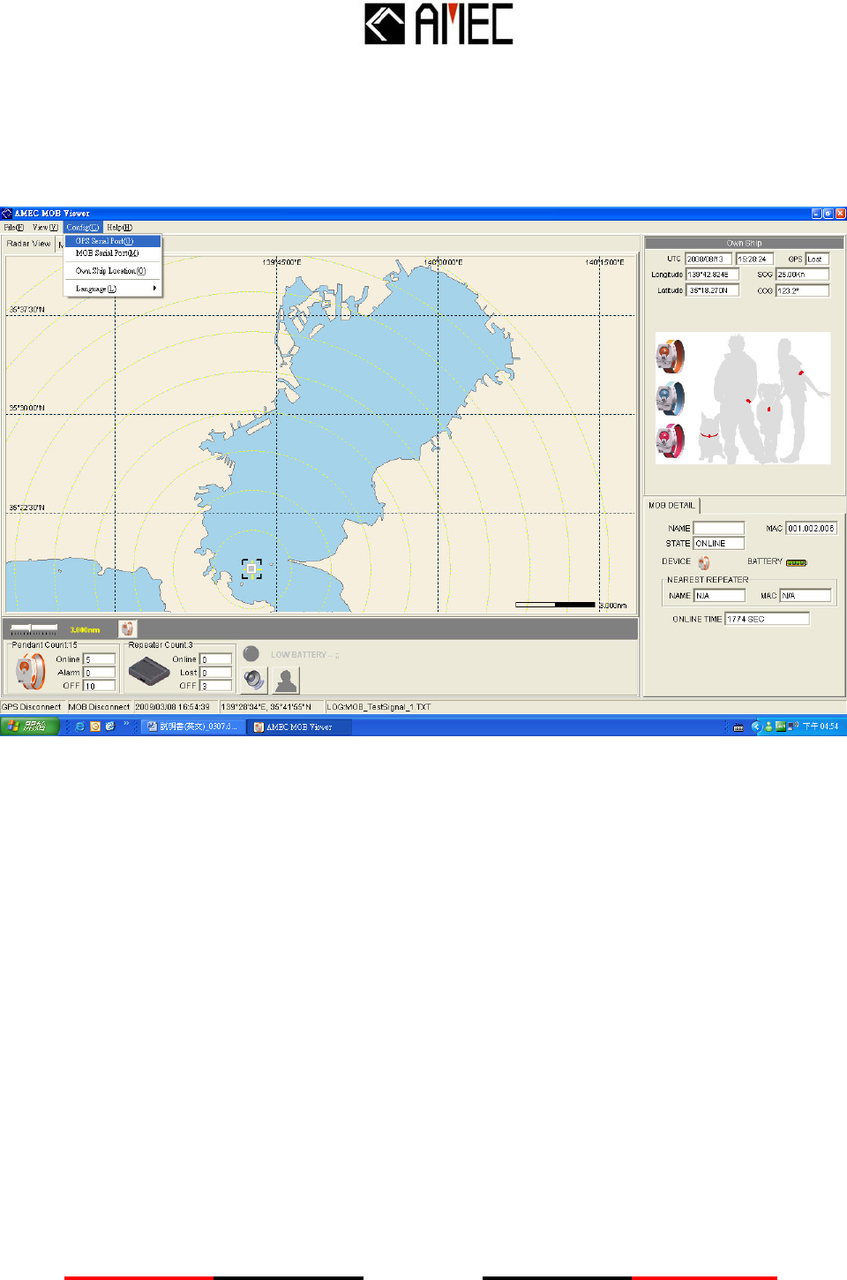Screen dimensions: 847x1280
Task: Click the repeater Lost count field
Action: (216, 673)
